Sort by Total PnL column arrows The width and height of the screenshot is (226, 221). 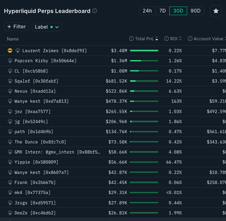[x=157, y=39]
